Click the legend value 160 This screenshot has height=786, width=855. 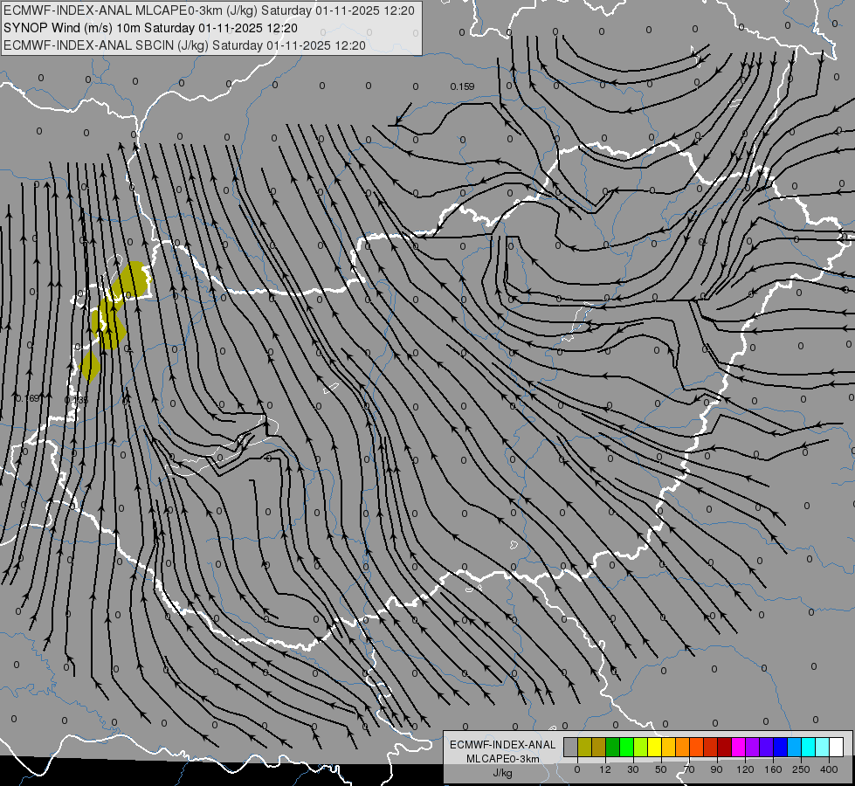[773, 769]
